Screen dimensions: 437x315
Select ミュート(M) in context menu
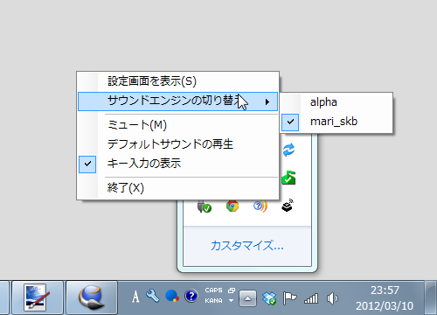point(177,125)
